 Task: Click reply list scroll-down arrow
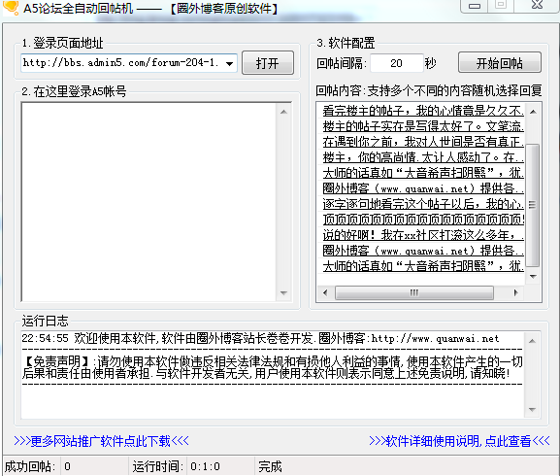click(533, 276)
